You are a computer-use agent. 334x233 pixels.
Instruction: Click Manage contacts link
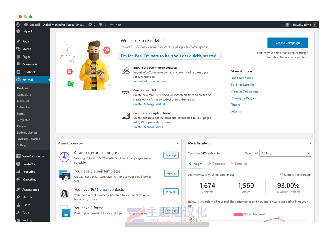[x=155, y=81]
